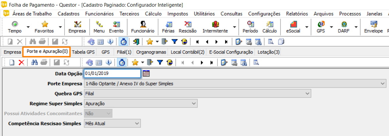Switch to the E-Social Configuração tab
This screenshot has height=136, width=389.
tap(231, 52)
